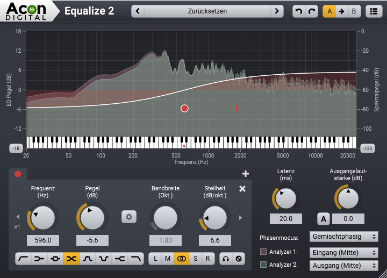This screenshot has height=278, width=387.
Task: Open the band settings gear
Action: [x=129, y=217]
